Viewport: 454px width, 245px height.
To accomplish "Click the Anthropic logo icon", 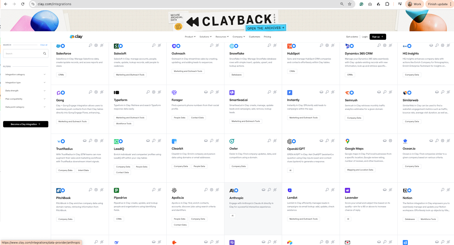I will point(232,191).
